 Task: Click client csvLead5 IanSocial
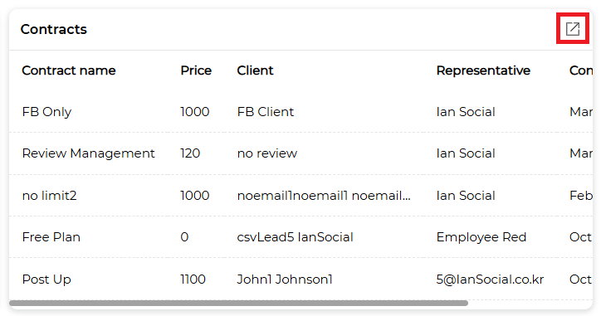295,237
